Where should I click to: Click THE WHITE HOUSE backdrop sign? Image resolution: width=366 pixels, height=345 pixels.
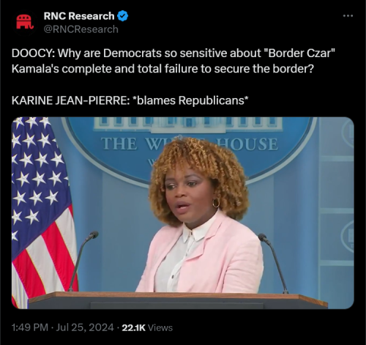point(190,144)
